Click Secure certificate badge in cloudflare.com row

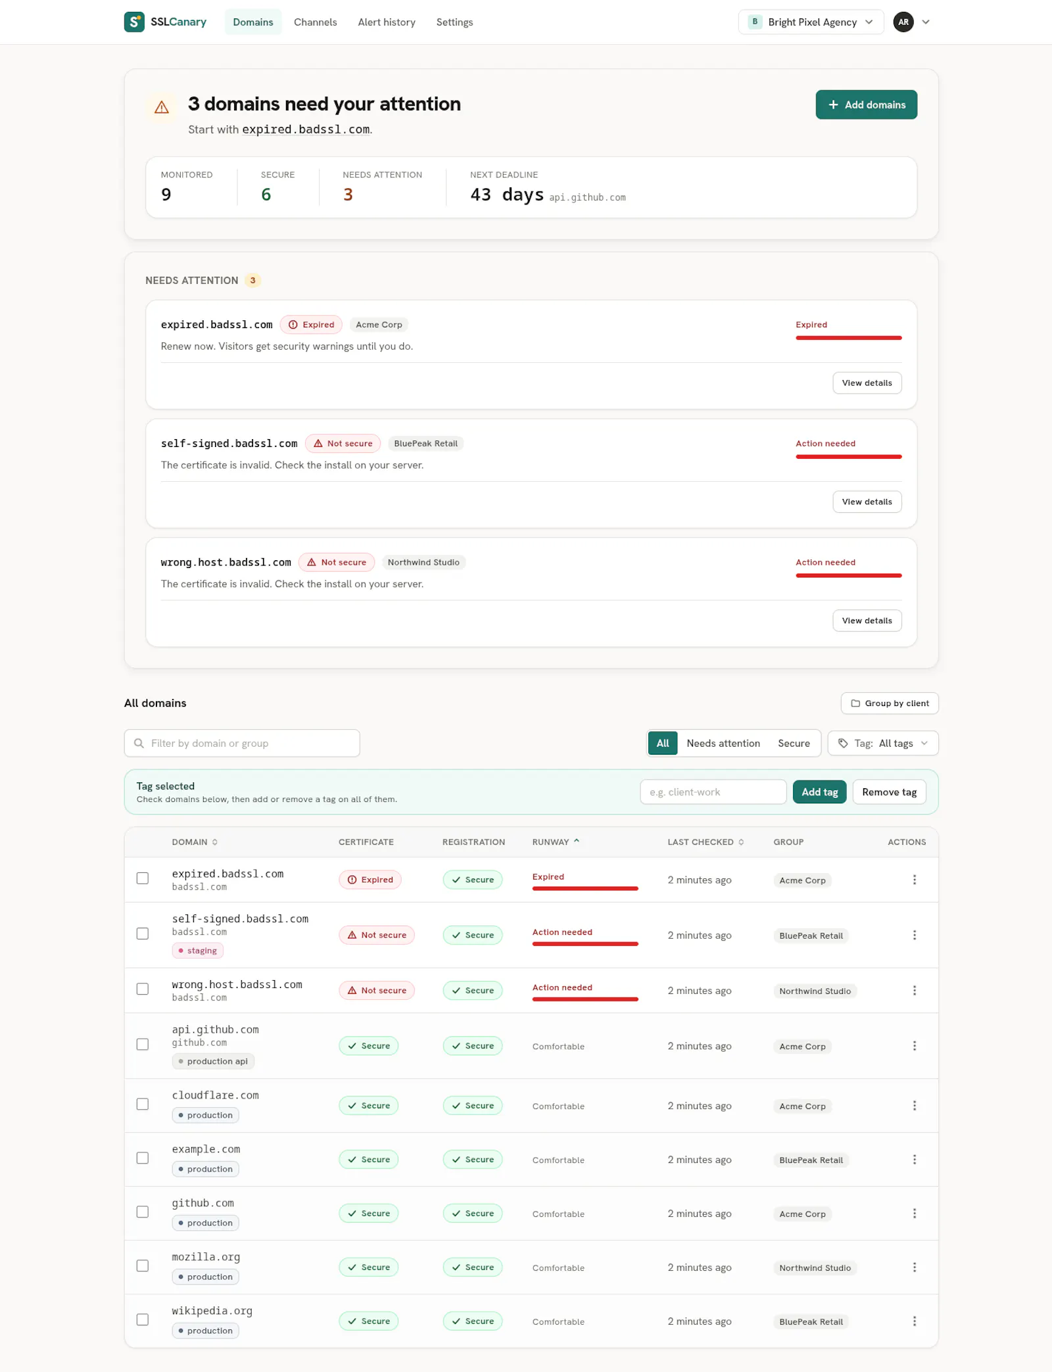coord(369,1105)
